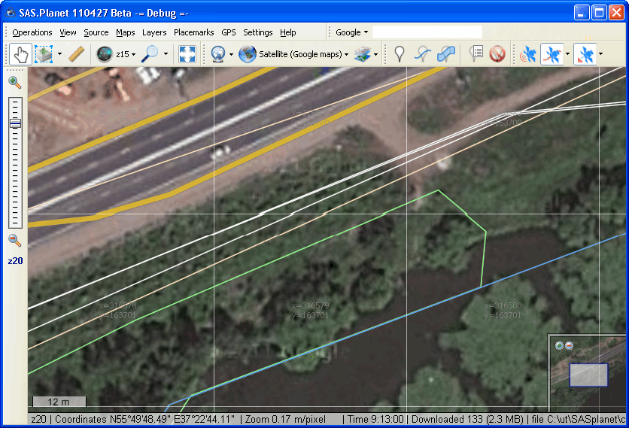Open the Placemarks menu
This screenshot has width=629, height=428.
click(x=193, y=32)
